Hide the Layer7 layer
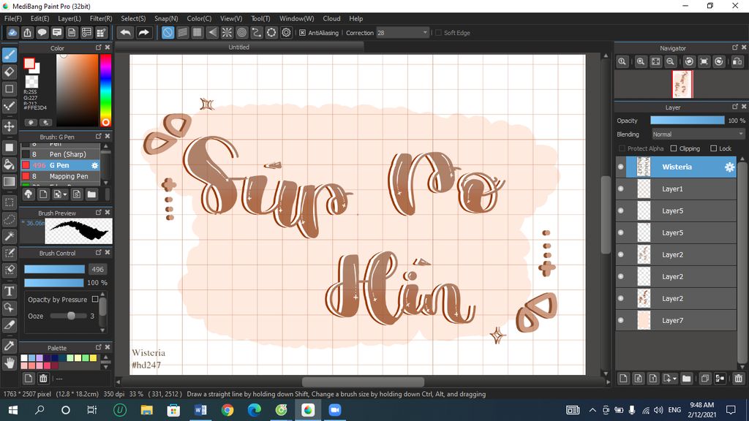The image size is (749, 421). (x=620, y=320)
